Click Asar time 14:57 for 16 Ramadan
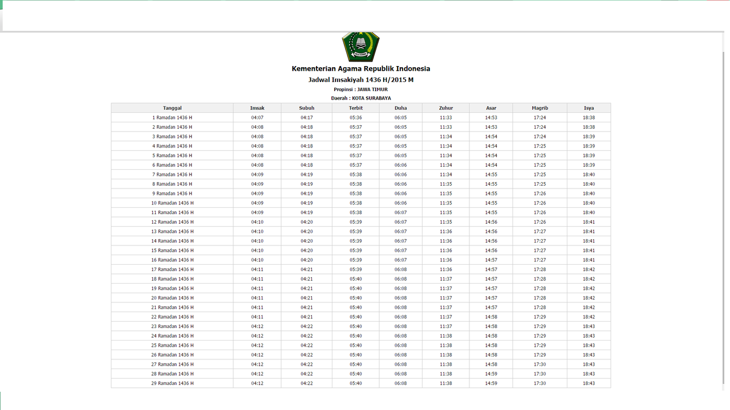 (x=491, y=260)
